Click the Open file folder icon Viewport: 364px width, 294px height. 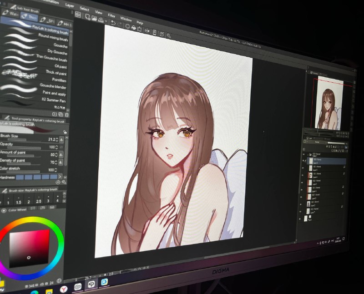pyautogui.click(x=94, y=19)
